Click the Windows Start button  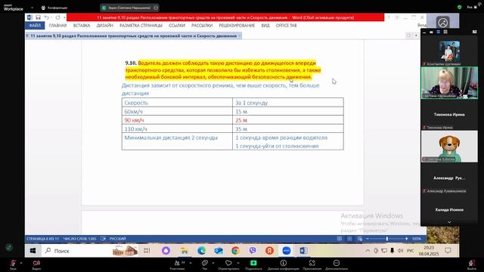click(33, 251)
